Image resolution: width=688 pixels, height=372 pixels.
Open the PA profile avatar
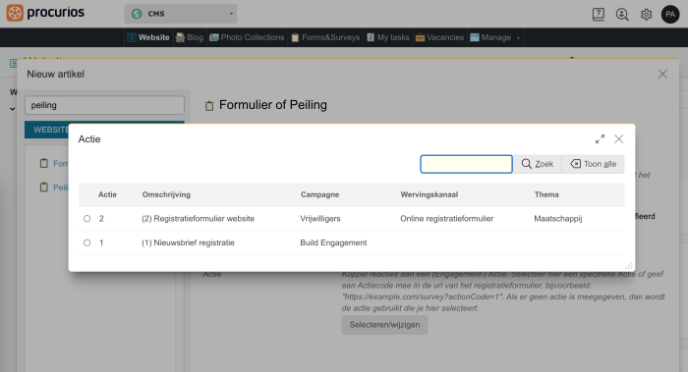(x=670, y=15)
